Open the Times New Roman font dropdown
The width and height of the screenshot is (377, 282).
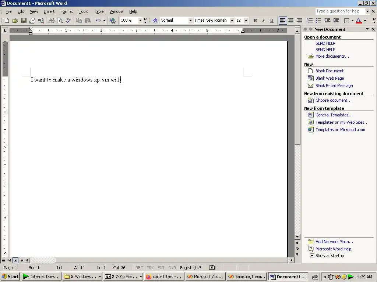pyautogui.click(x=232, y=21)
